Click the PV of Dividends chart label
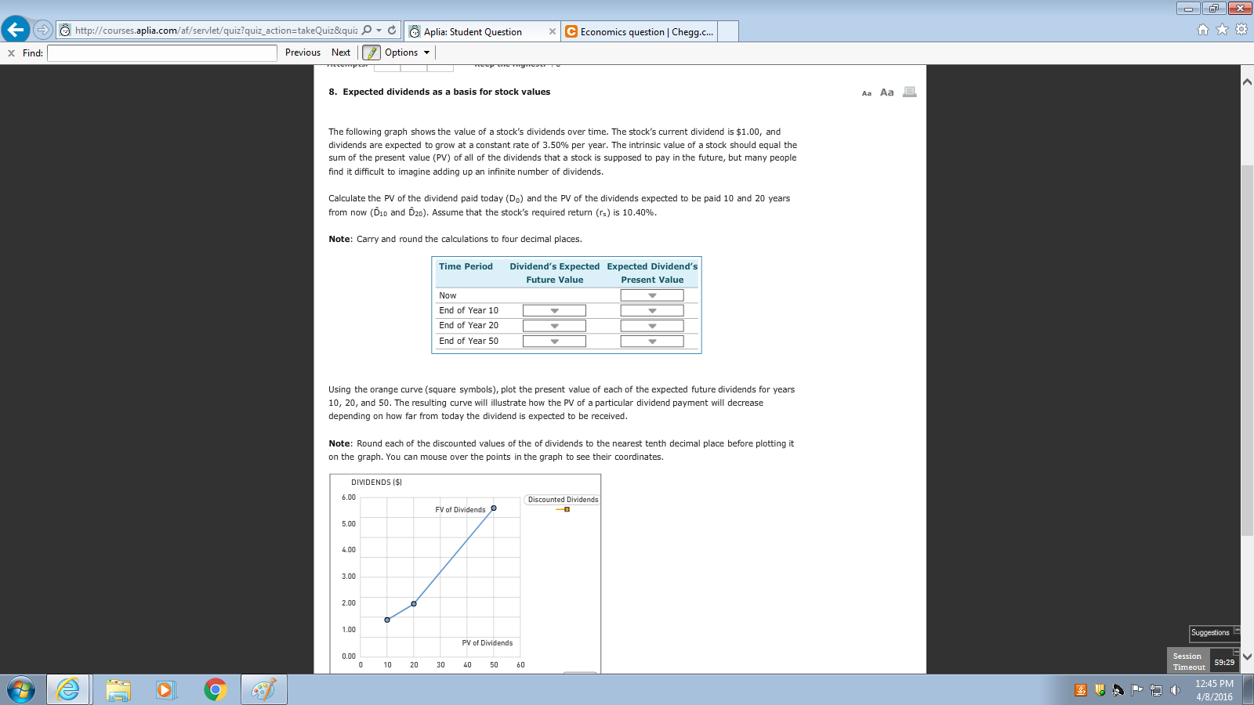The height and width of the screenshot is (705, 1254). point(487,643)
